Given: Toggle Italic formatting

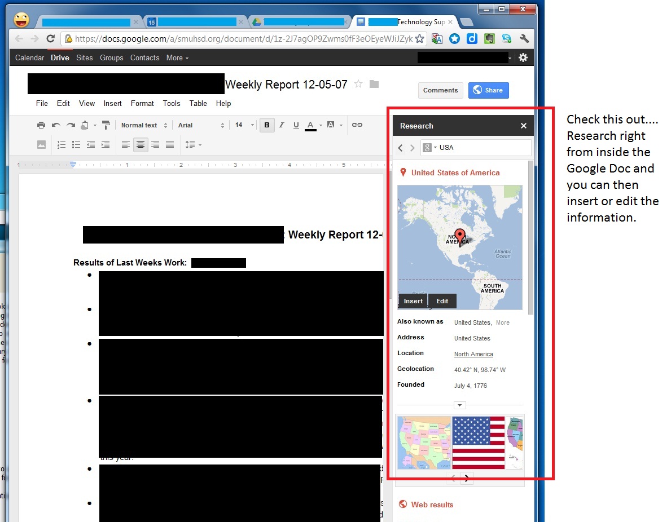Looking at the screenshot, I should (x=281, y=125).
